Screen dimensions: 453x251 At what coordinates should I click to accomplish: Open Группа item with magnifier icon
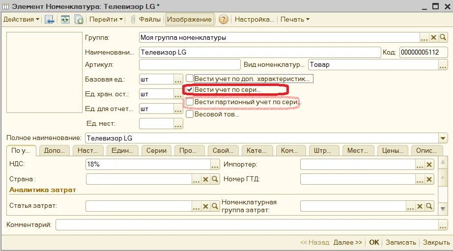[x=443, y=37]
